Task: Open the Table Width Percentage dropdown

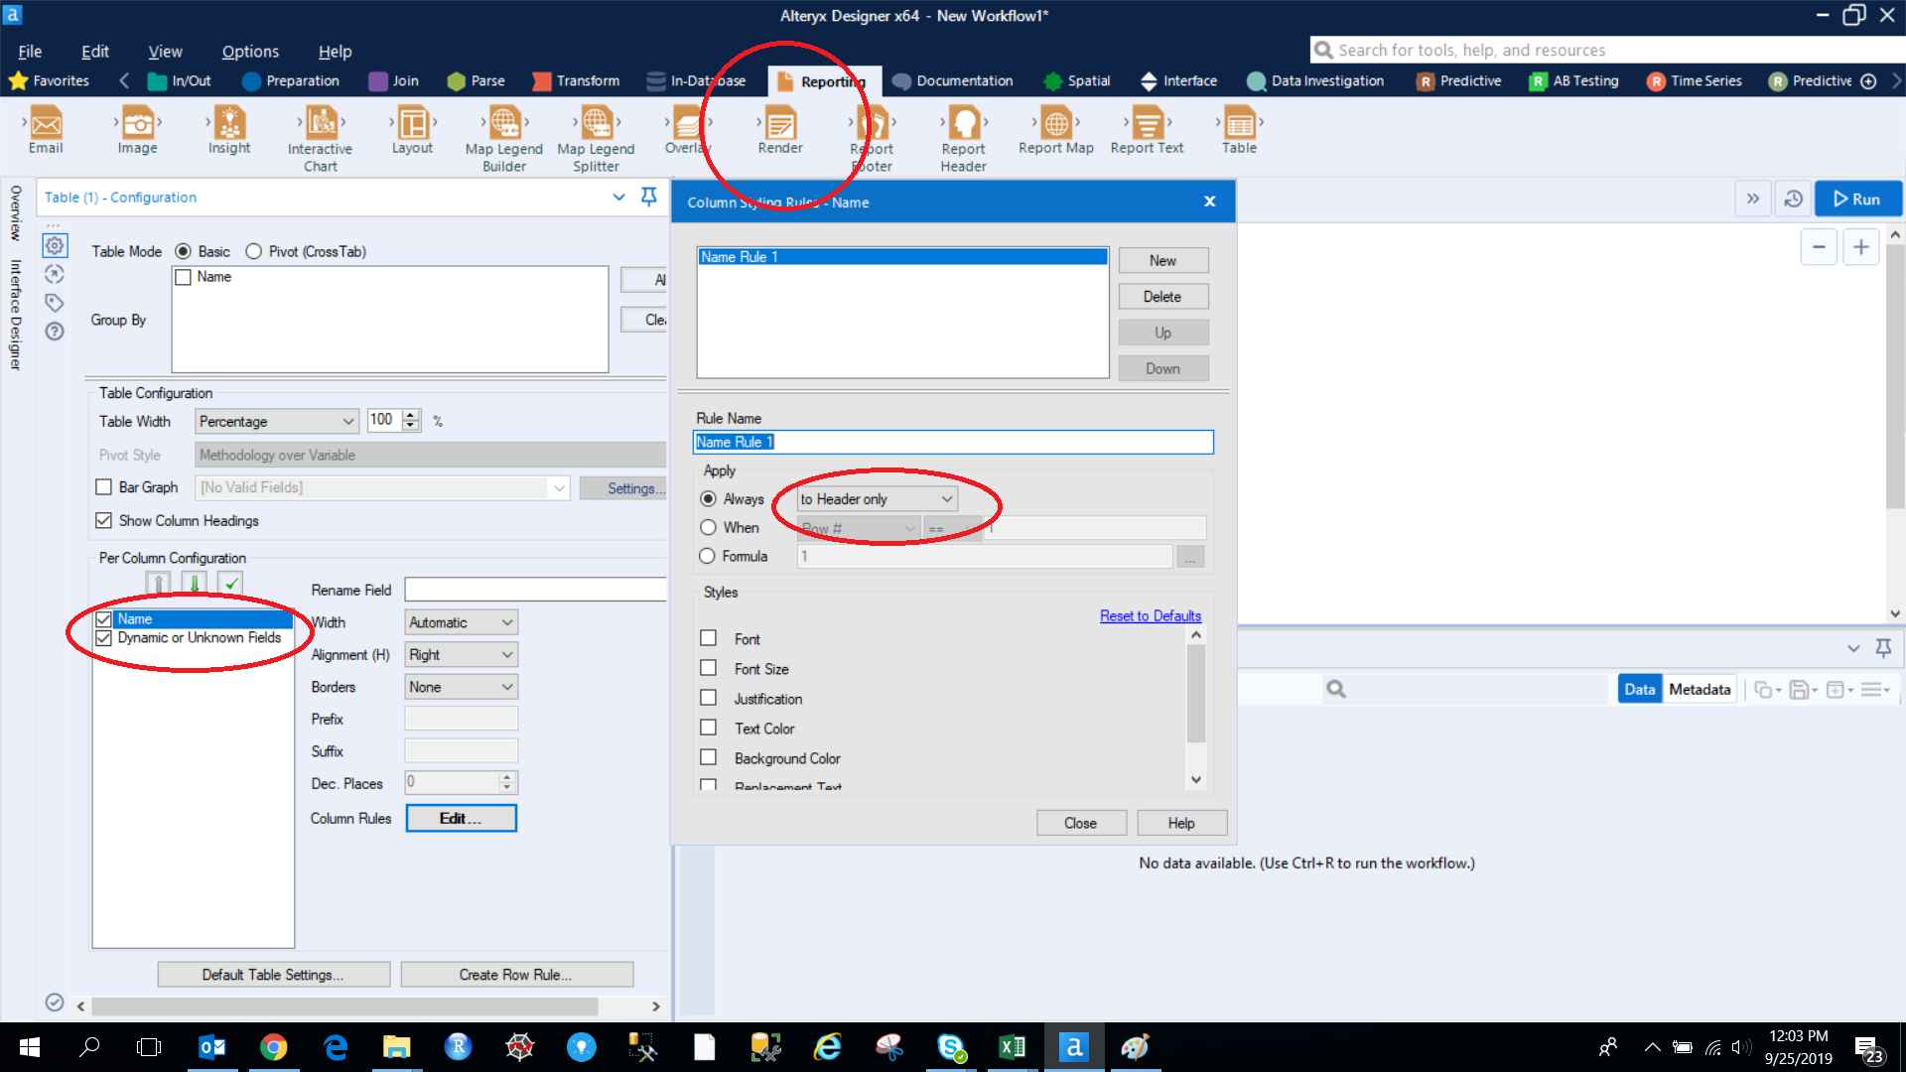Action: pyautogui.click(x=276, y=422)
